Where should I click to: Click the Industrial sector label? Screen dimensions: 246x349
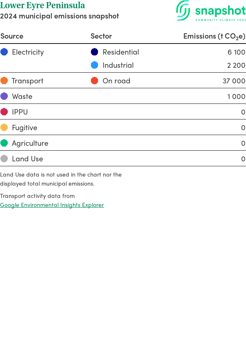click(118, 65)
